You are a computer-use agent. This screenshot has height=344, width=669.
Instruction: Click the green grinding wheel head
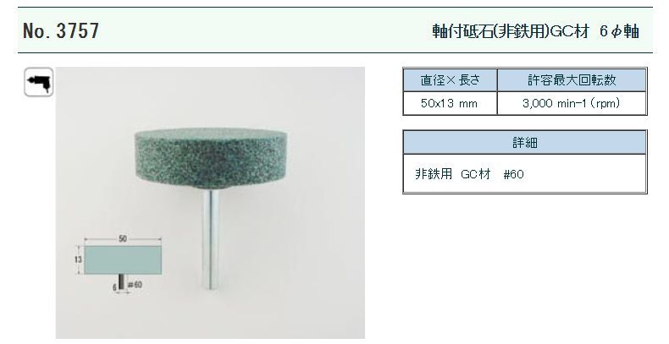click(211, 159)
